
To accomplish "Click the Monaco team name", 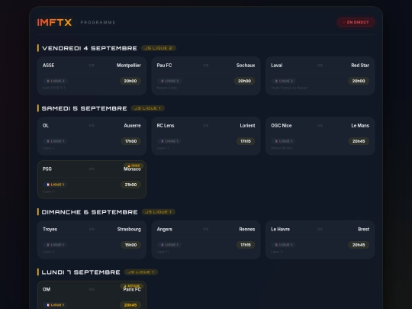I will point(132,169).
